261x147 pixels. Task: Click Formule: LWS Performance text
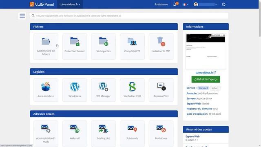202,94
